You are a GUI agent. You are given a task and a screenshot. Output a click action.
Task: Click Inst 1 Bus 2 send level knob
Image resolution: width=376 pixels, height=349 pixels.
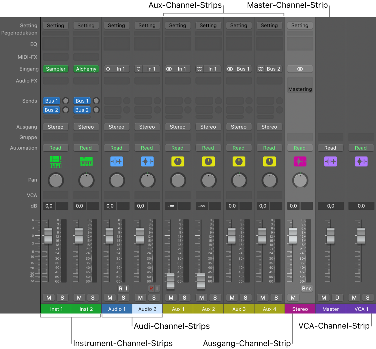coord(66,110)
